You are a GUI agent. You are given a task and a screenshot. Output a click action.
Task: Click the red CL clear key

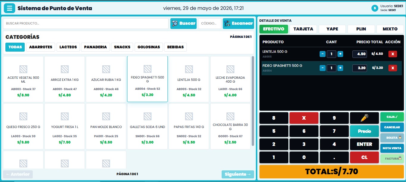[364, 157]
